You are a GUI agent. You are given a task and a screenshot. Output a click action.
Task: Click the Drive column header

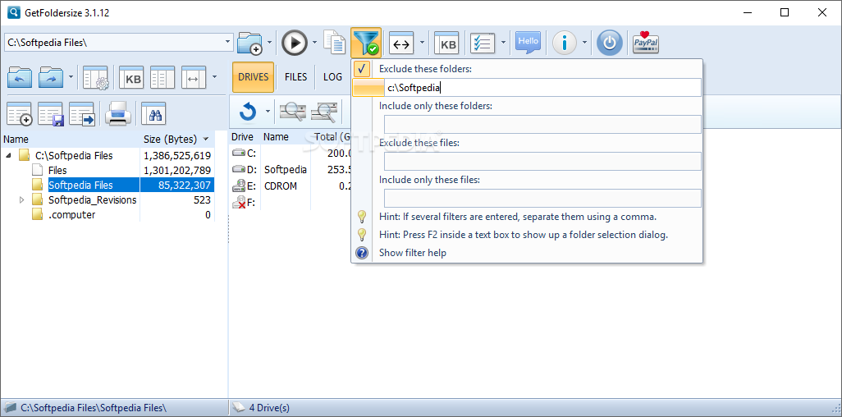click(242, 137)
